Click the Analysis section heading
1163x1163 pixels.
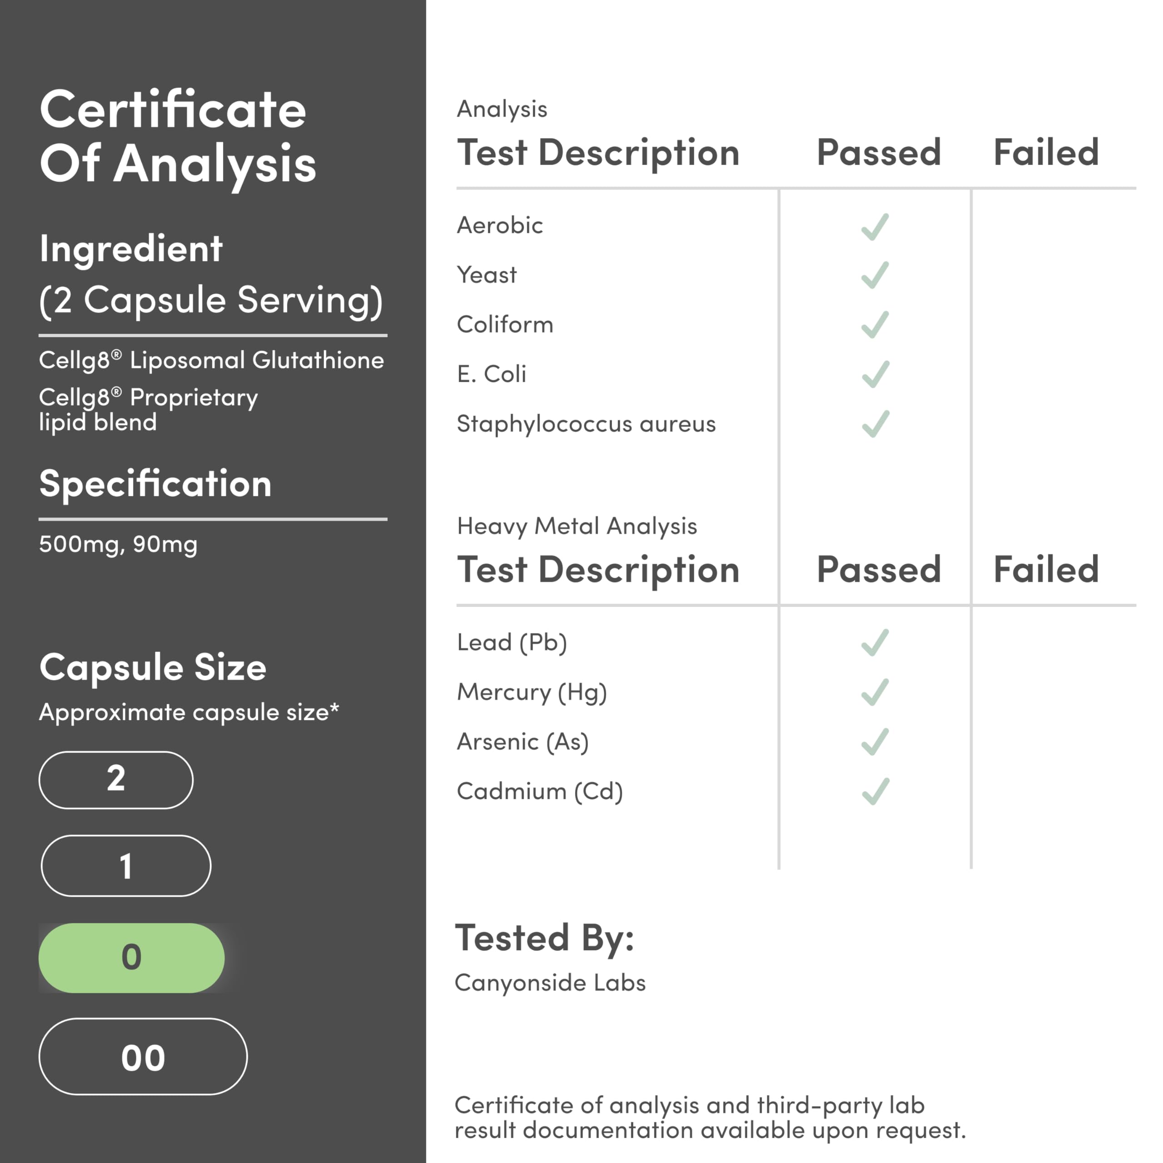coord(502,109)
